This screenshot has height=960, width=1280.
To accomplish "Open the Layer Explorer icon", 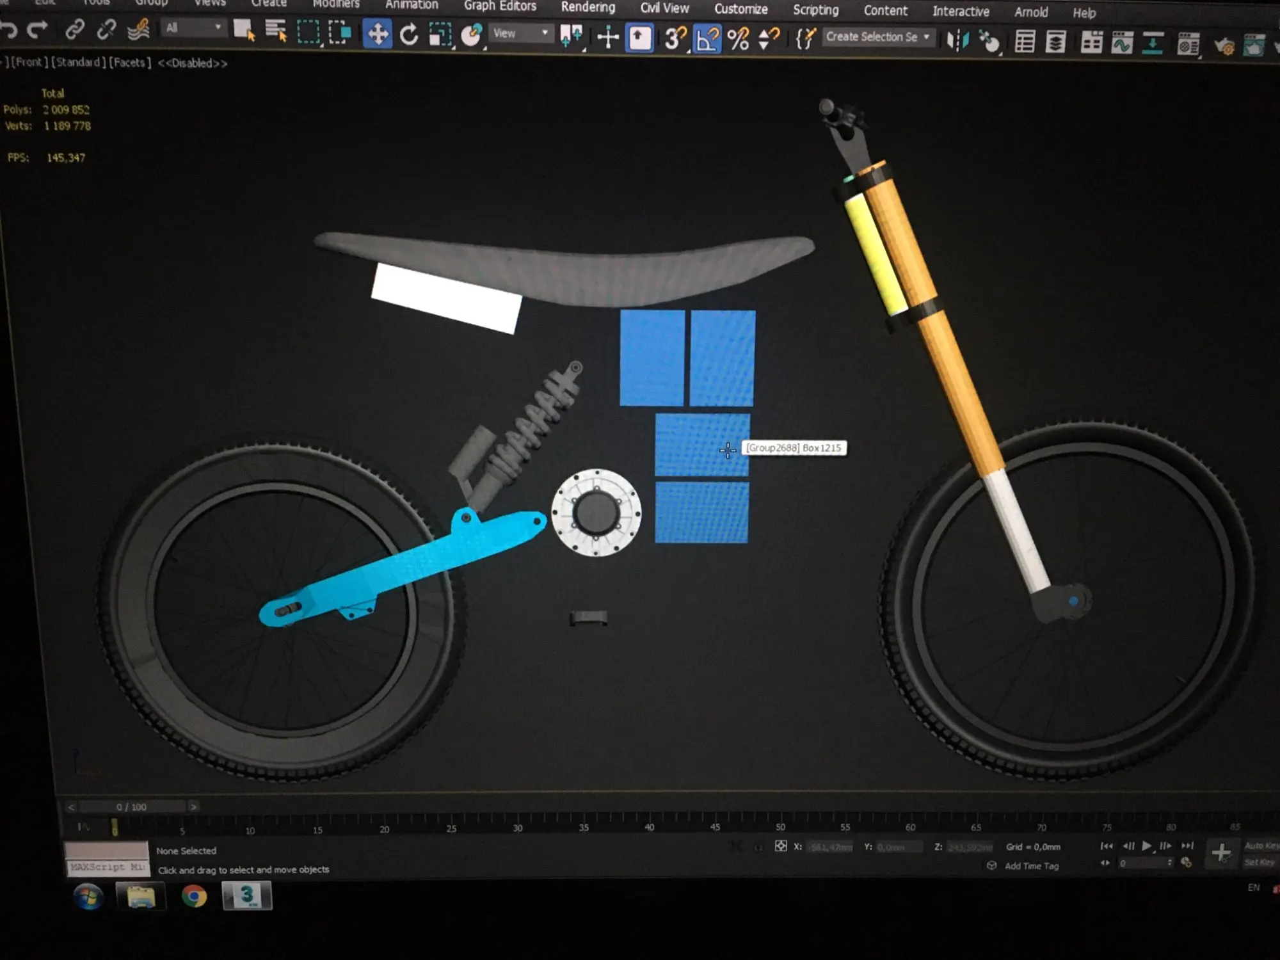I will click(1055, 42).
